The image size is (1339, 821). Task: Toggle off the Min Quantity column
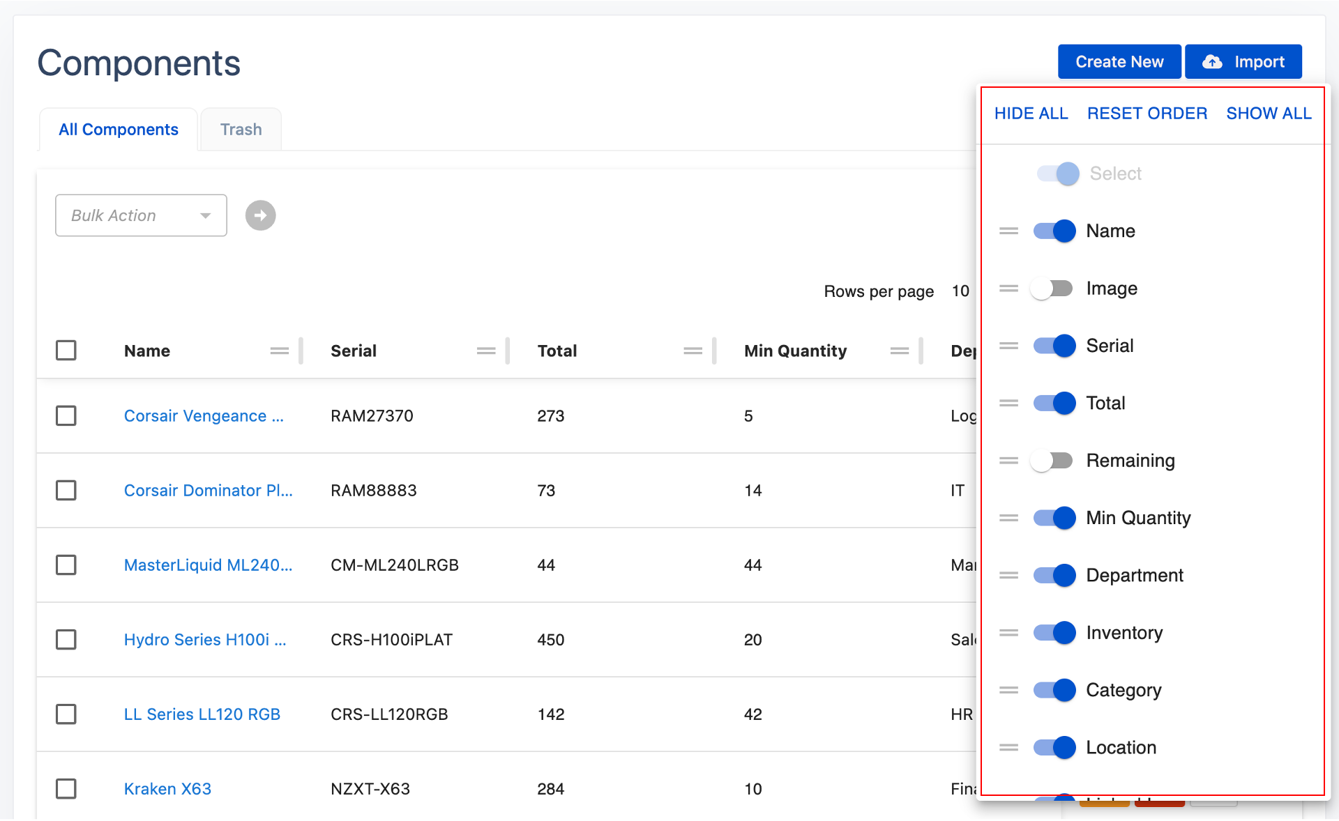click(1054, 518)
